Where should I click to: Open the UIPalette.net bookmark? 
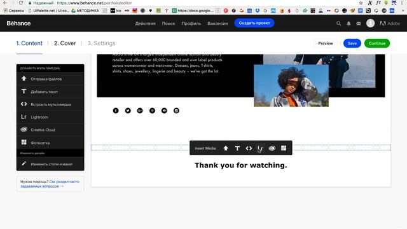click(x=48, y=11)
